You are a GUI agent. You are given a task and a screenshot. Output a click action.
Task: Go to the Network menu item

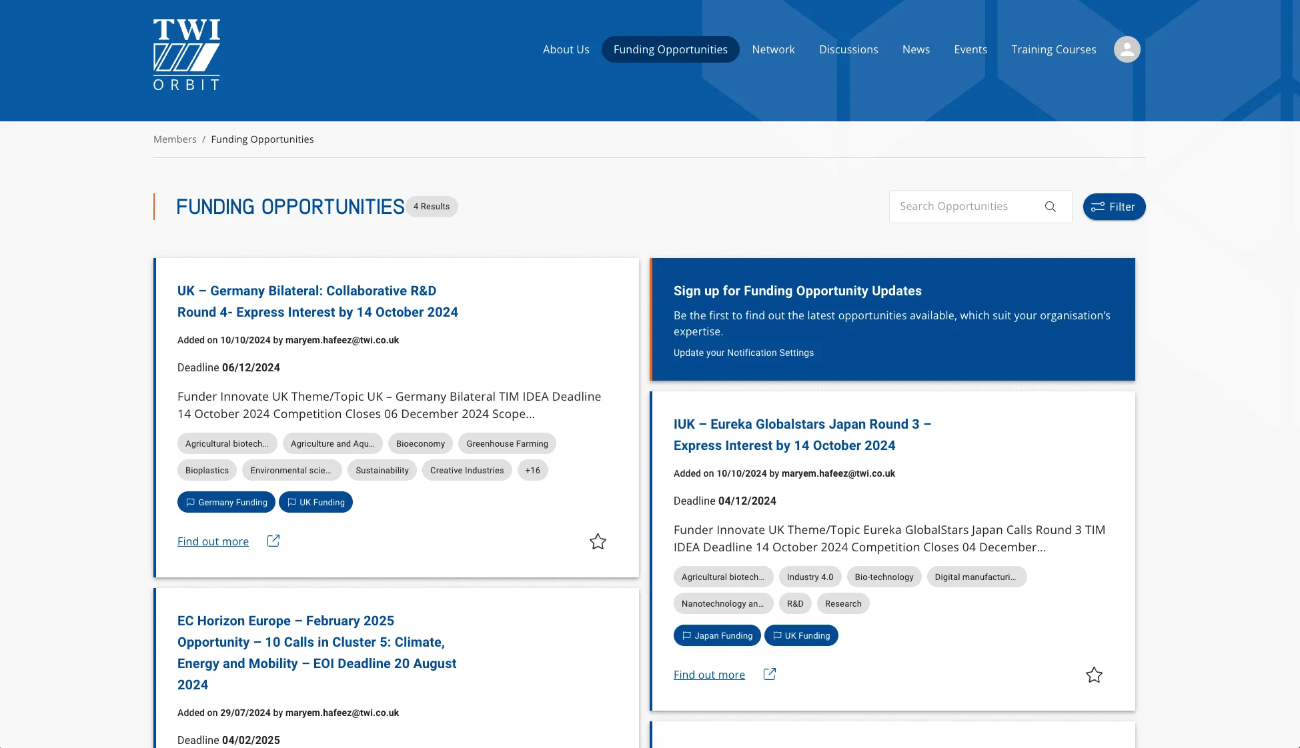click(x=773, y=49)
